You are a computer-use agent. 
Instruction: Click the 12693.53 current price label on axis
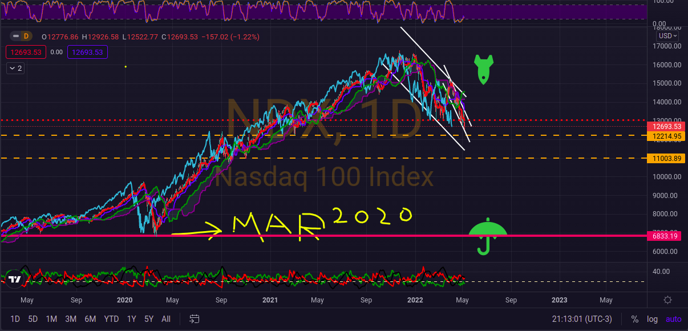(666, 126)
